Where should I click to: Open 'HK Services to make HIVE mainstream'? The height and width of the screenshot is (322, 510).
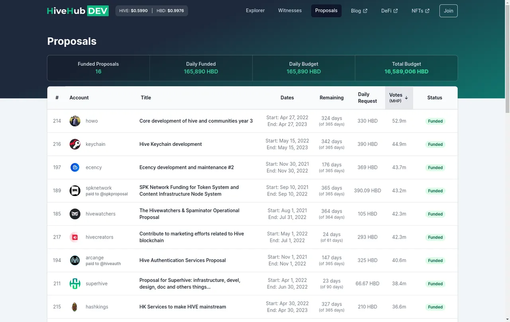(182, 307)
